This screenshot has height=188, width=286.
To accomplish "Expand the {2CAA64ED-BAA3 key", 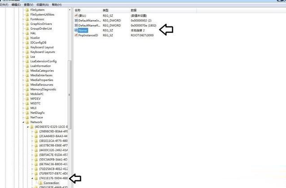I will click(x=32, y=136).
